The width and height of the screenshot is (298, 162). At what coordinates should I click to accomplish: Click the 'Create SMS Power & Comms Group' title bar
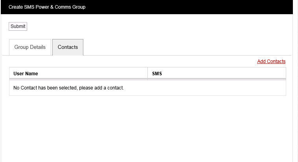(x=47, y=7)
